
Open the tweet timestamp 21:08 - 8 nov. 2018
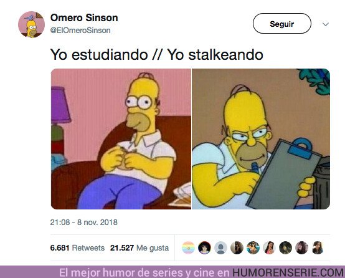click(84, 223)
